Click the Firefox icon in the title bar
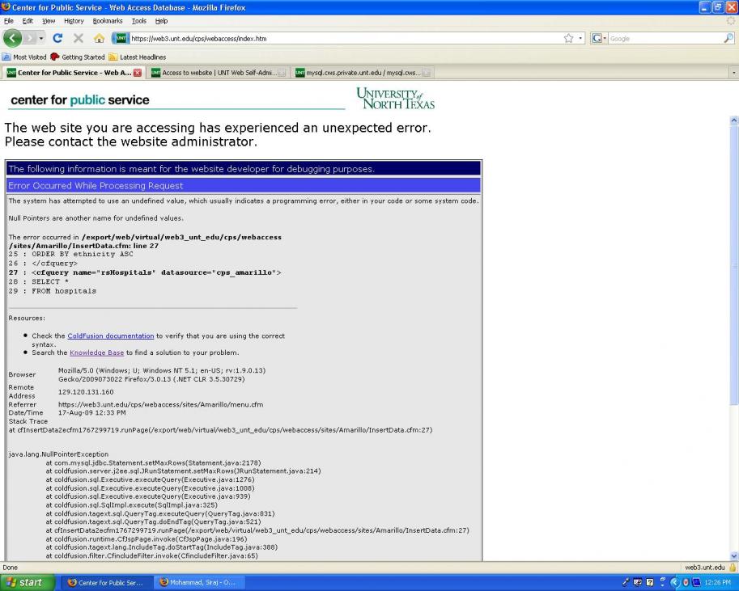739x591 pixels. point(6,7)
